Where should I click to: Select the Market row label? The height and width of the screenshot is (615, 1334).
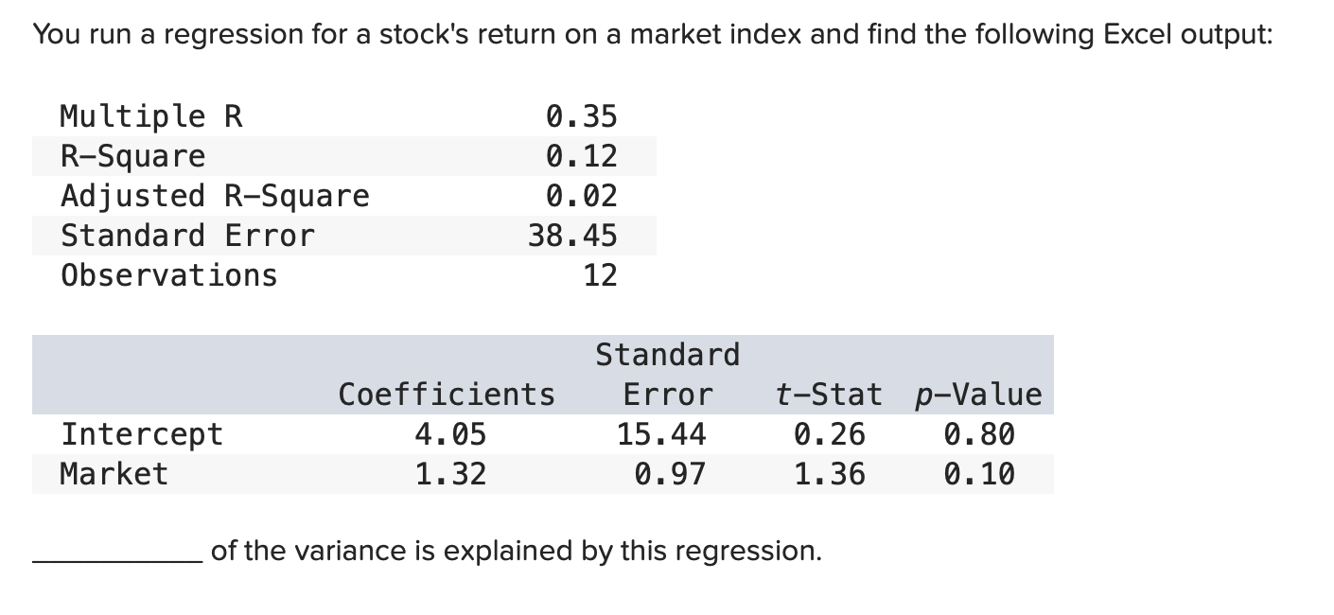[x=114, y=473]
